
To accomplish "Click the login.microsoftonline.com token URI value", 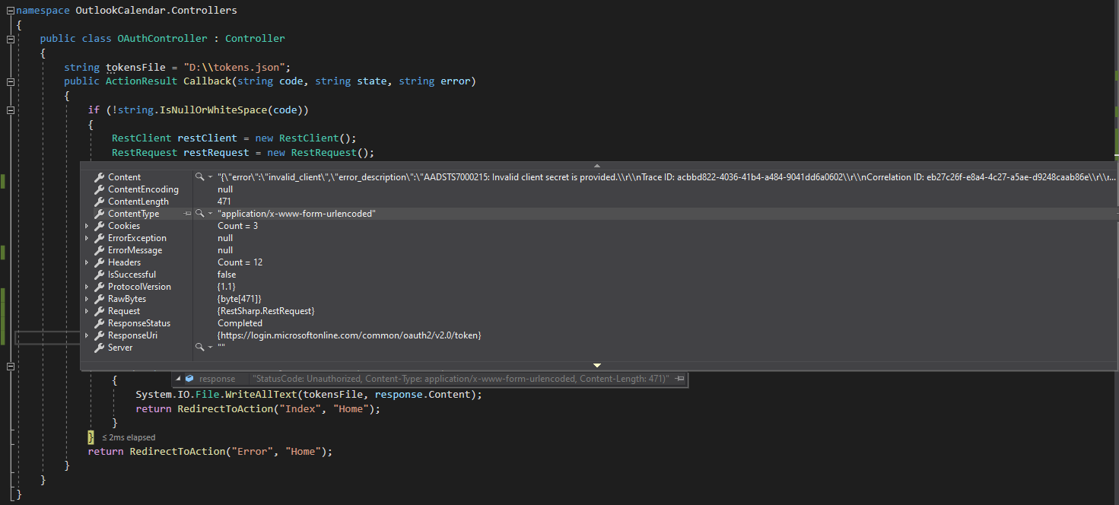I will click(x=349, y=335).
